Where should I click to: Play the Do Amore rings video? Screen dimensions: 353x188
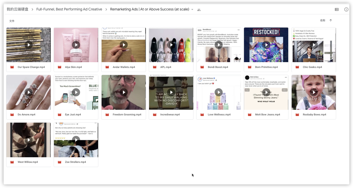28,92
